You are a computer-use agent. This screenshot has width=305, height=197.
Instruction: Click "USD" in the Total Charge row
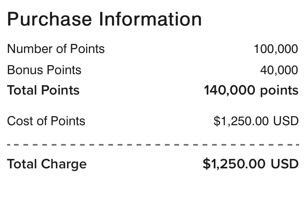(x=285, y=164)
